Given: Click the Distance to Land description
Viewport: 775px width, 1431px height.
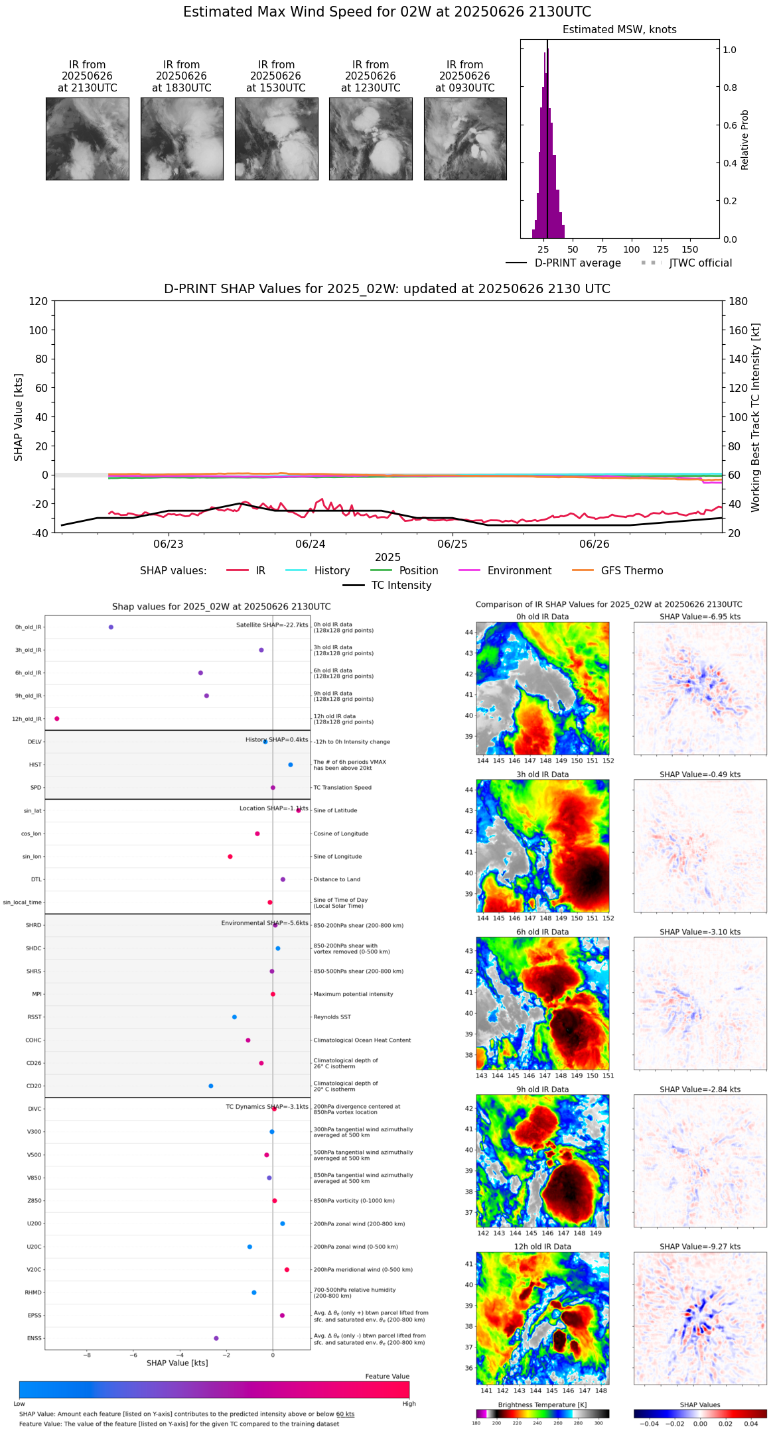Looking at the screenshot, I should pyautogui.click(x=337, y=880).
